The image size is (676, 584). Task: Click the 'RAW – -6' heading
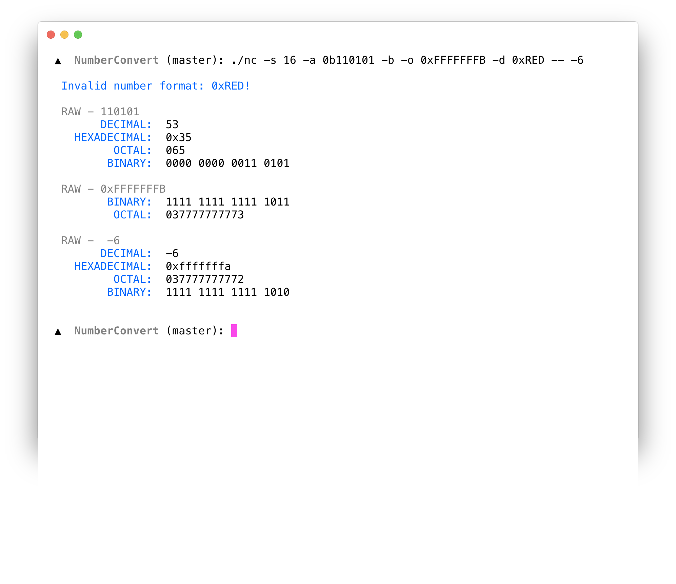click(x=90, y=241)
